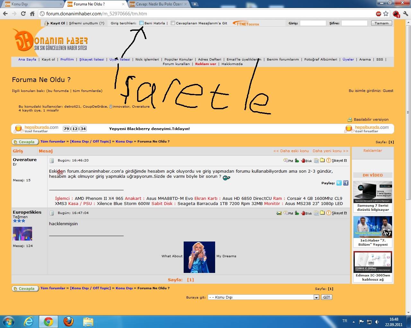Click the TTNET Destek banner
Screen dimensions: 411x328
(x=246, y=23)
